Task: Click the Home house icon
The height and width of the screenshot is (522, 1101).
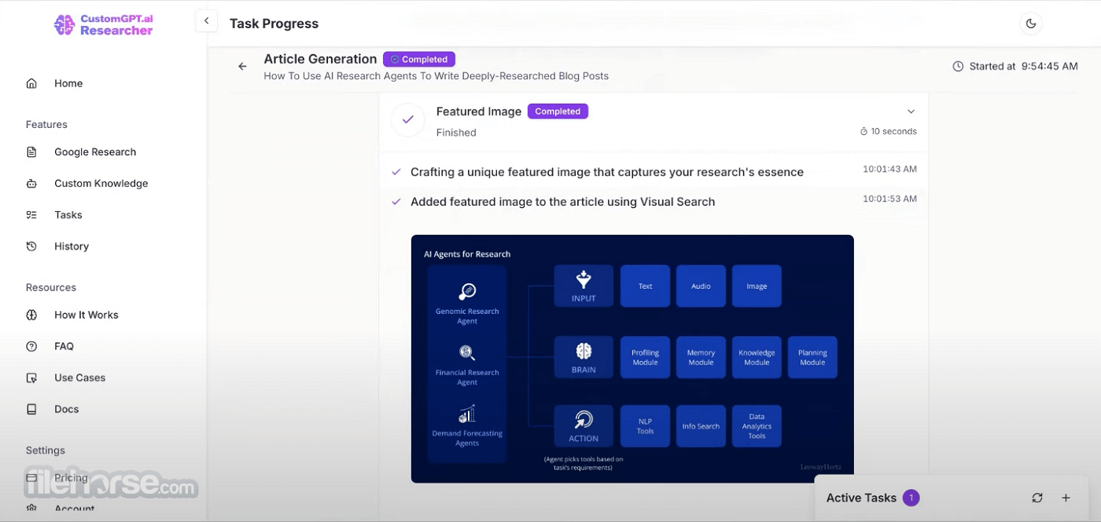Action: [x=31, y=83]
